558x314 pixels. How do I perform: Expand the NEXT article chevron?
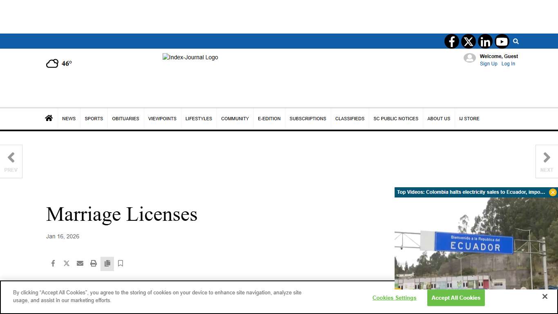[547, 157]
